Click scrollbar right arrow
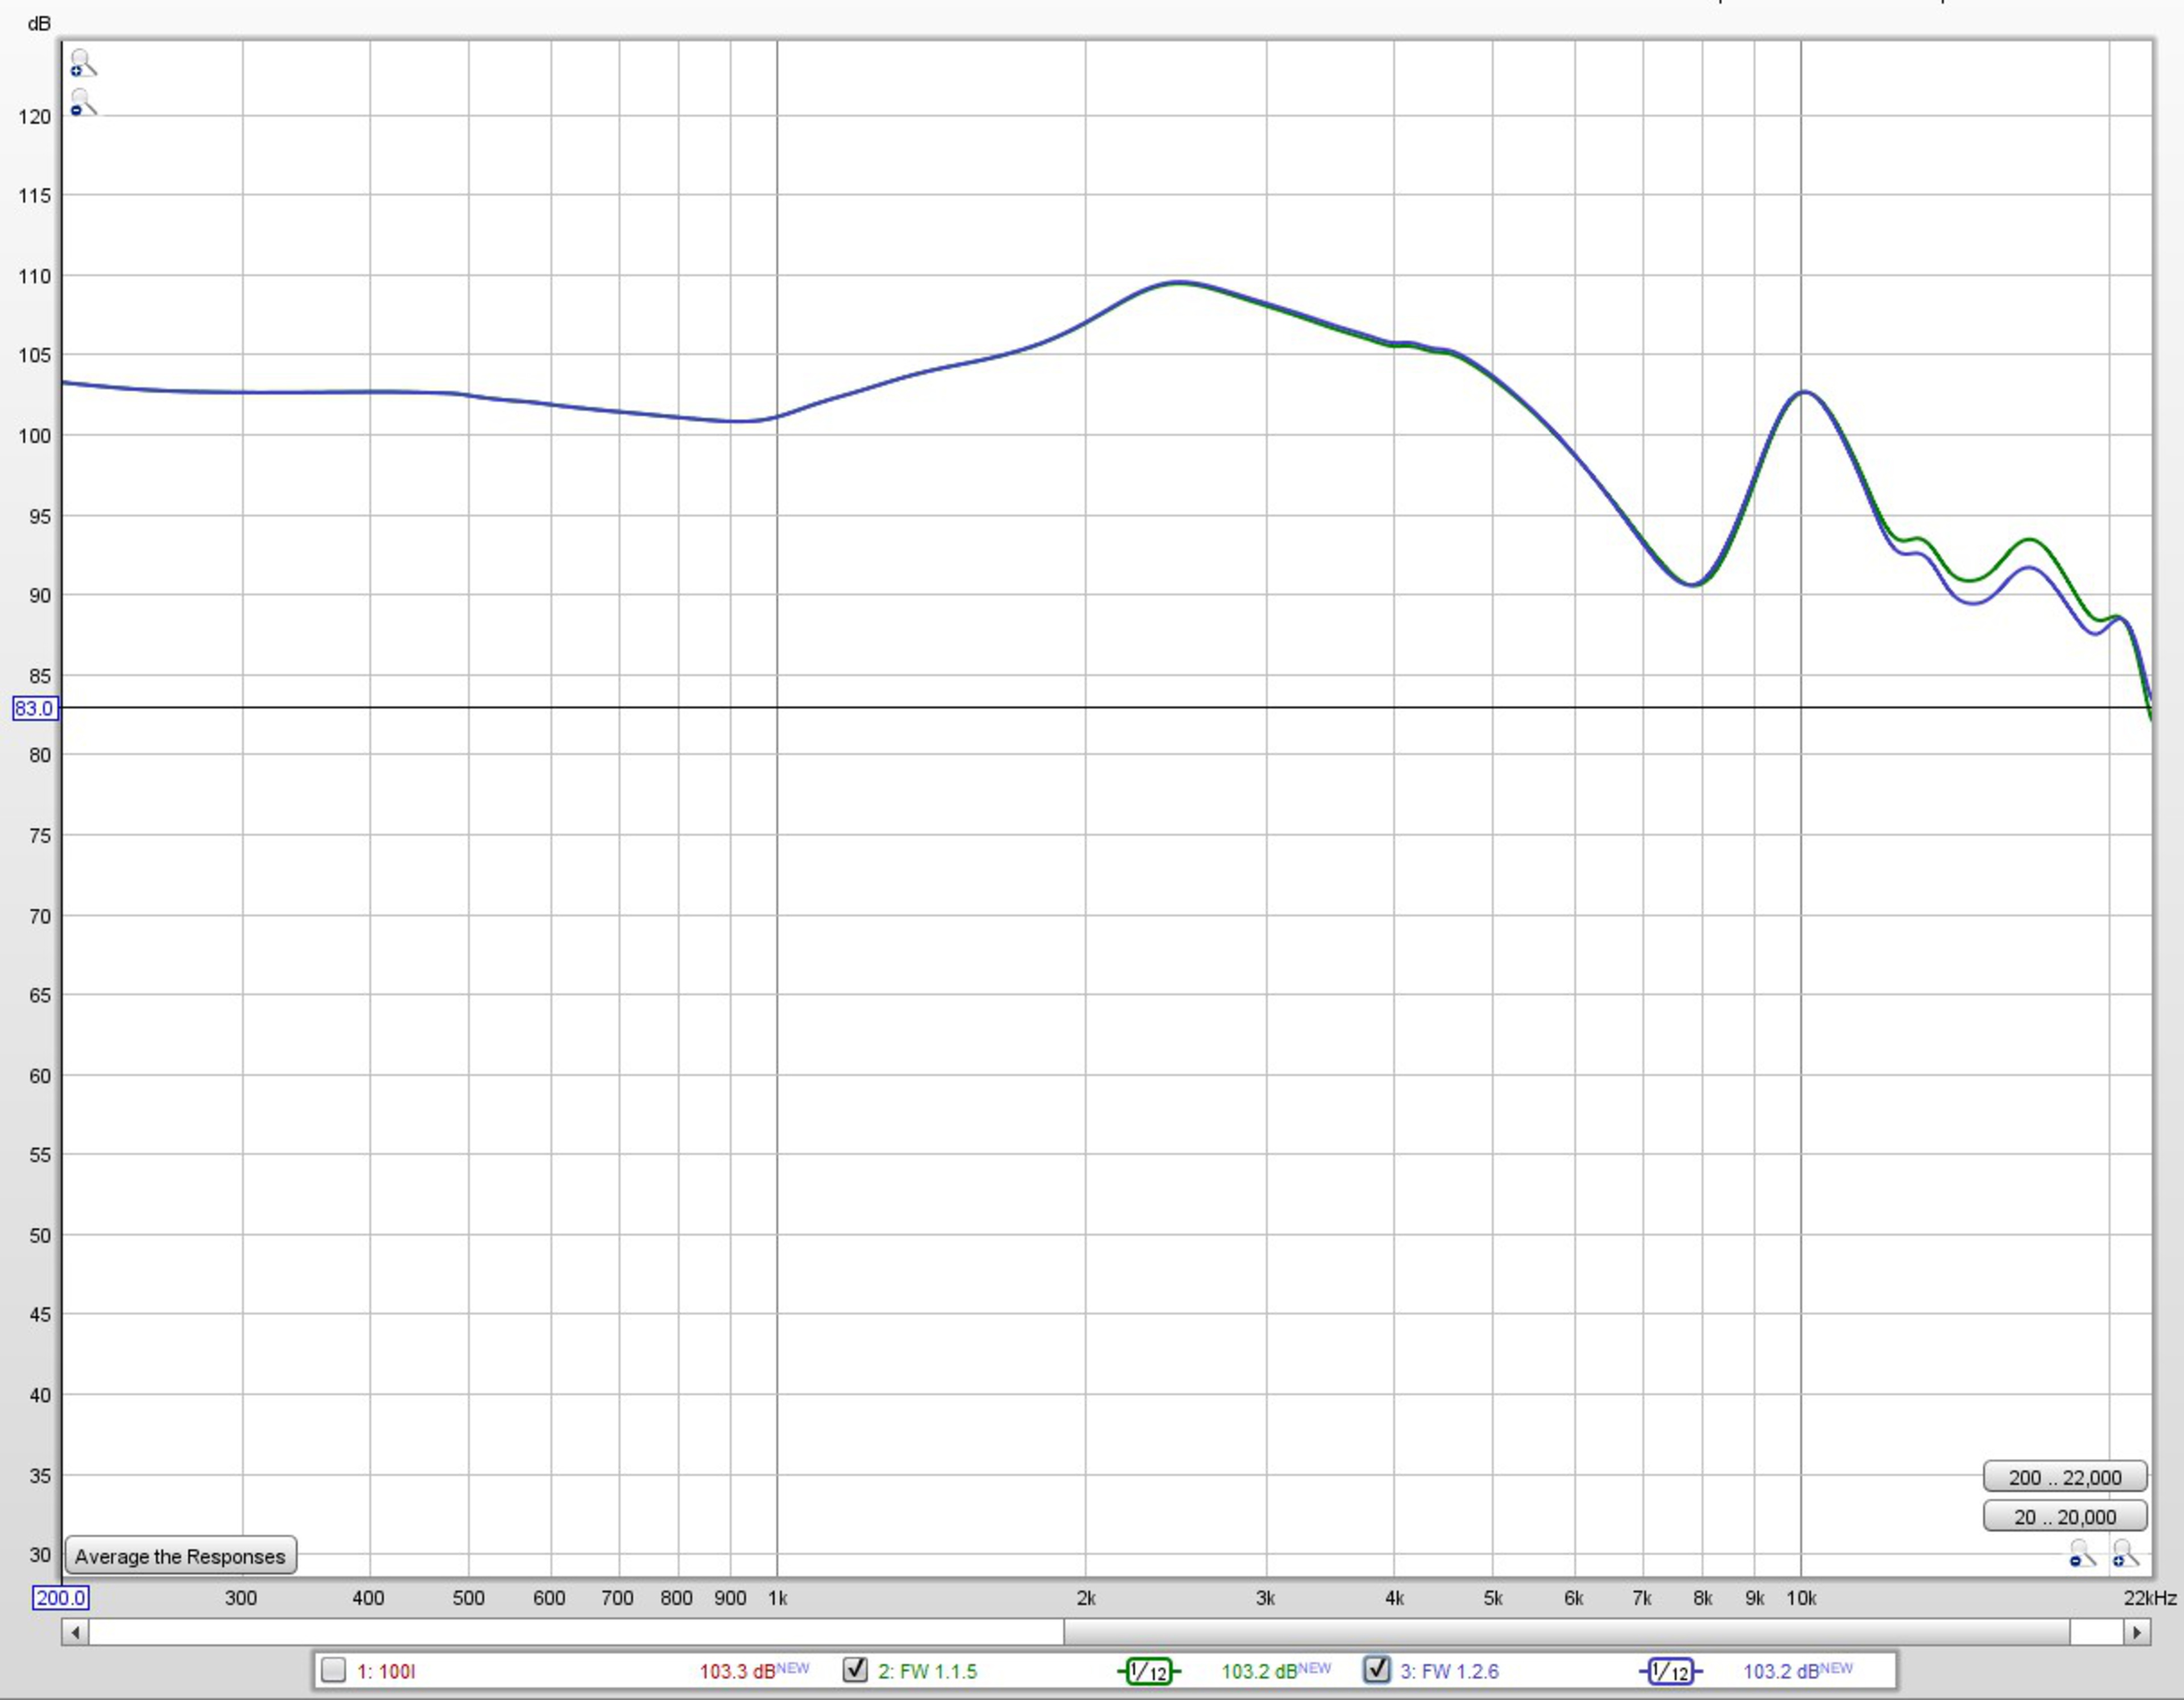 click(x=2136, y=1632)
